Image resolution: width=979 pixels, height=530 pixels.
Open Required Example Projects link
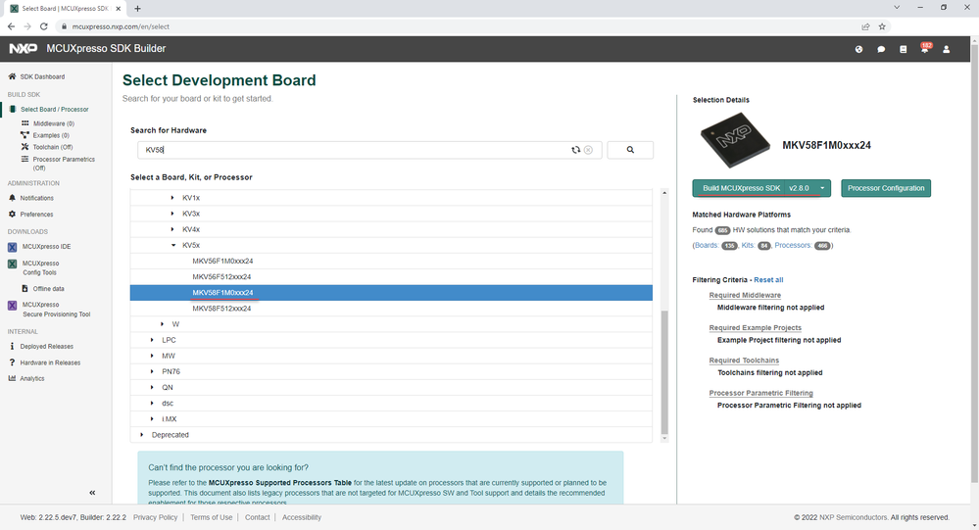755,328
